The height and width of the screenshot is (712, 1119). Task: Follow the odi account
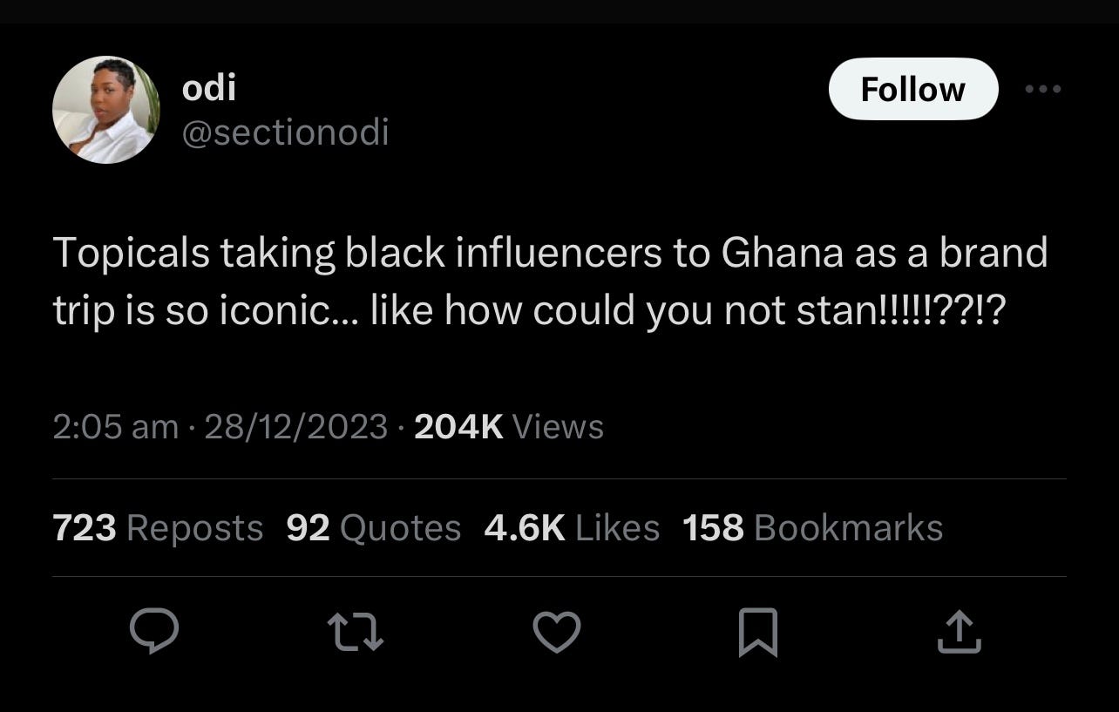tap(912, 89)
